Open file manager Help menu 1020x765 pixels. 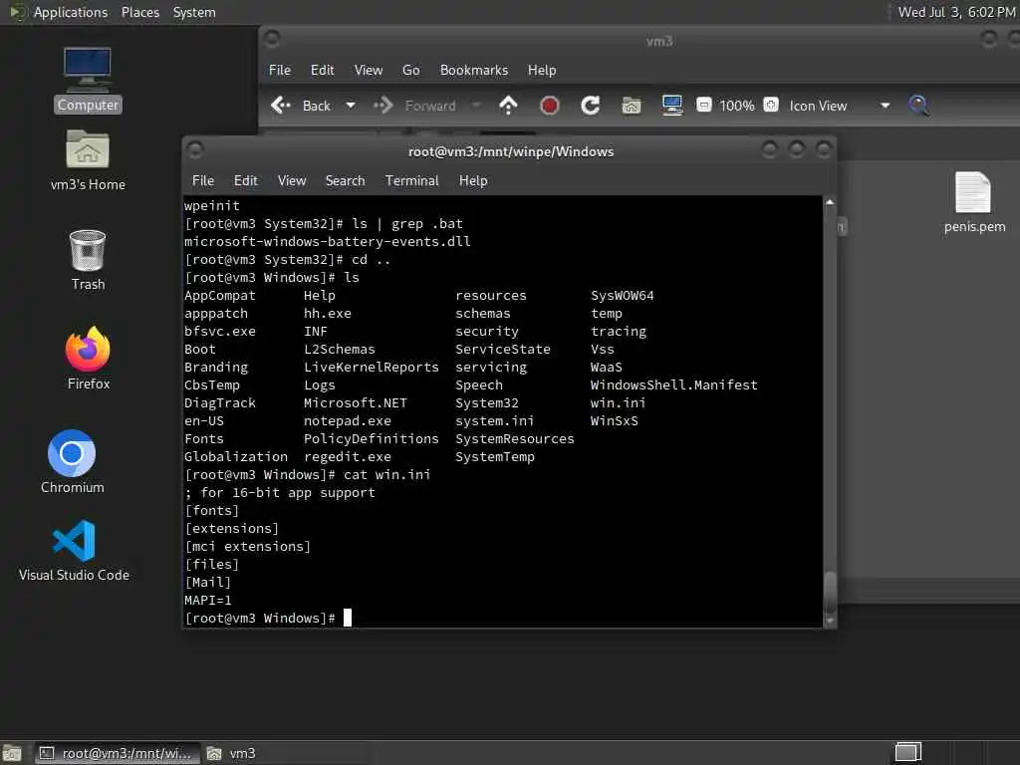[x=541, y=71]
